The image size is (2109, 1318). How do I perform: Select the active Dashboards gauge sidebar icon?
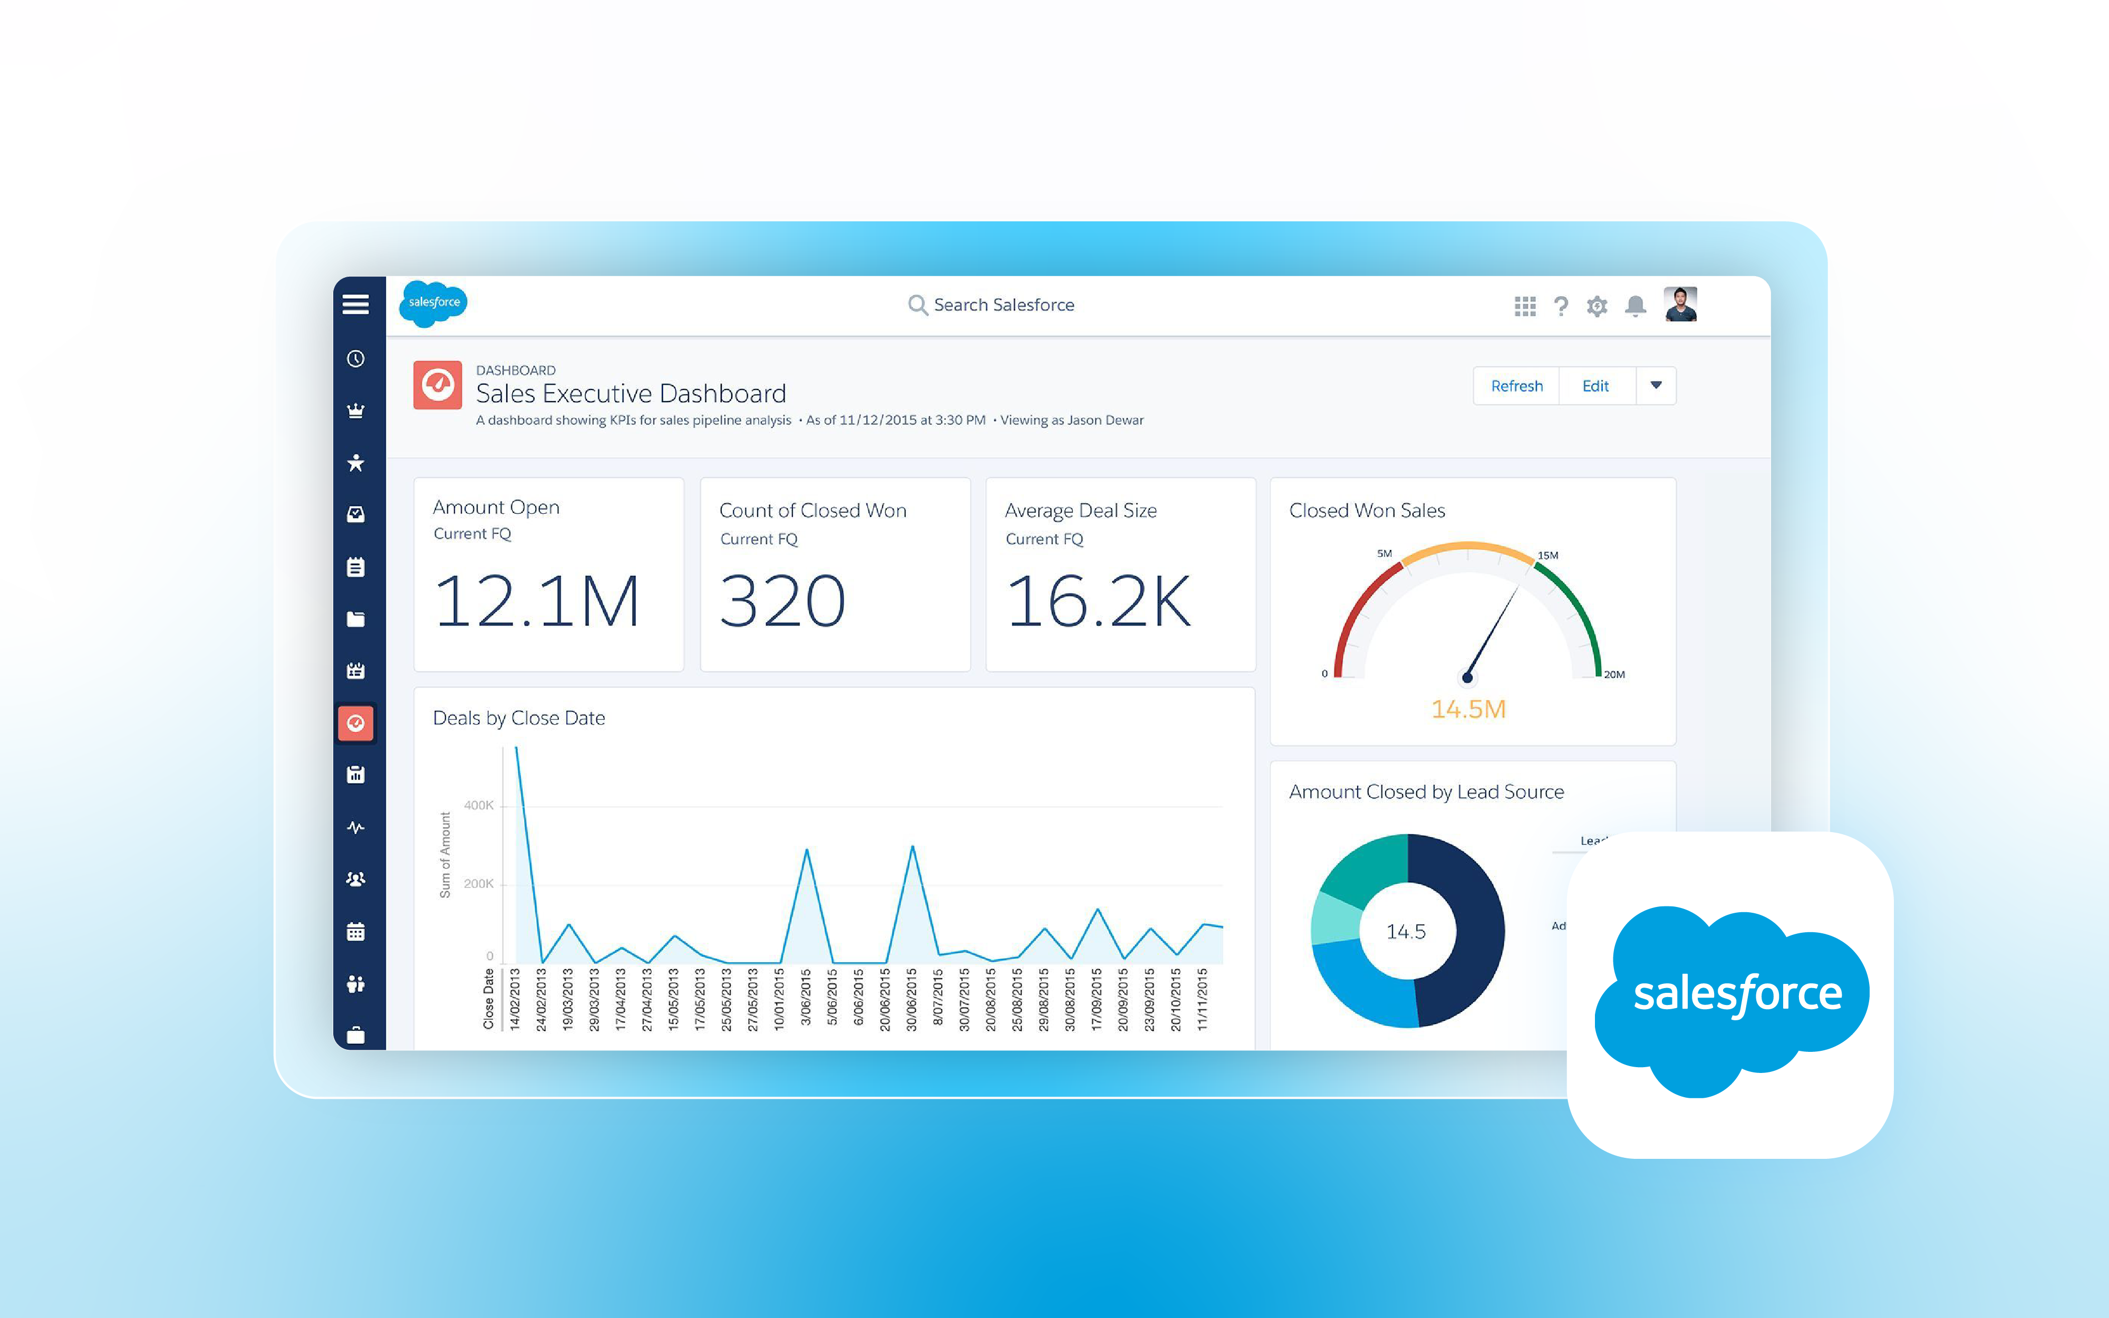(x=355, y=723)
